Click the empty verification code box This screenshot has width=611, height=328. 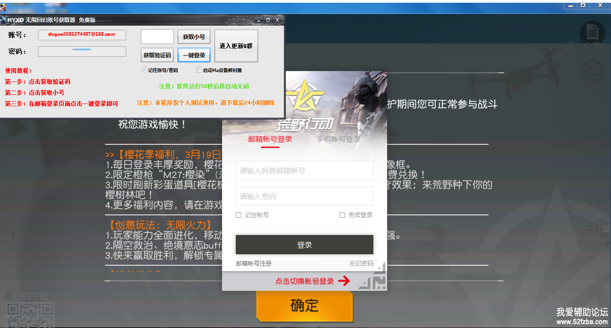(157, 37)
